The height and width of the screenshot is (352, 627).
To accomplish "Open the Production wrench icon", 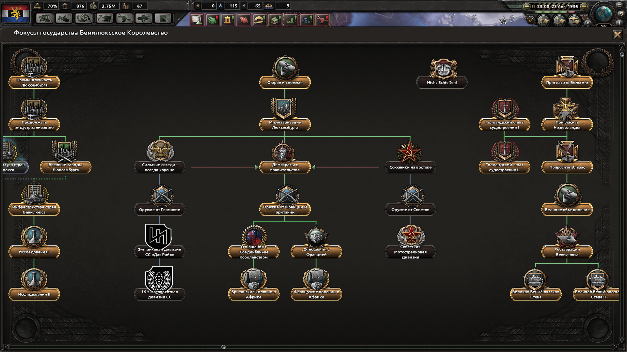I will (x=124, y=19).
